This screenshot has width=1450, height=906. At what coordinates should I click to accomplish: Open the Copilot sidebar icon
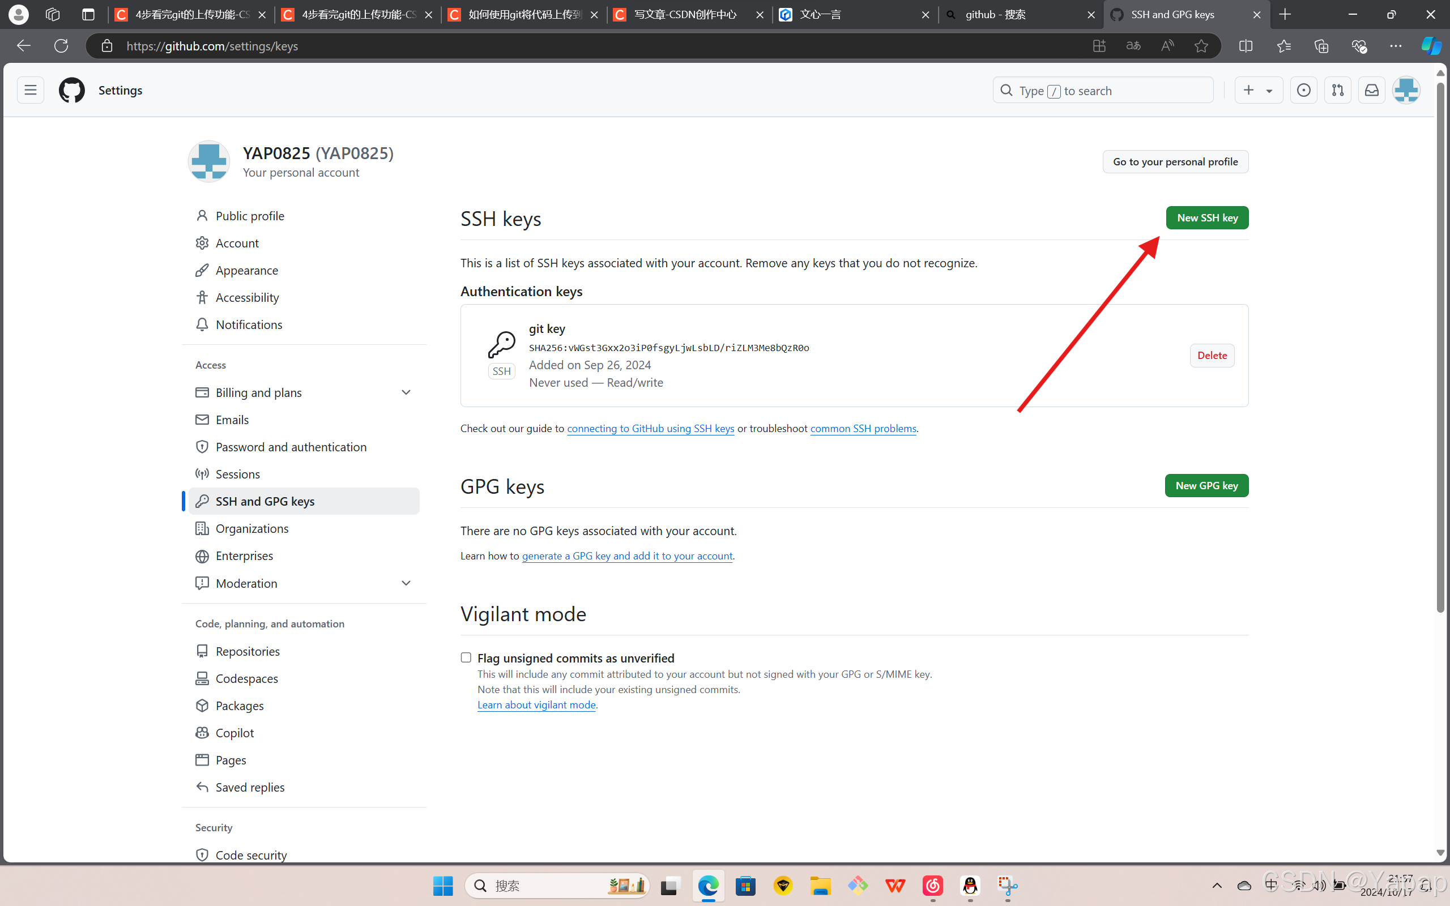[1431, 45]
